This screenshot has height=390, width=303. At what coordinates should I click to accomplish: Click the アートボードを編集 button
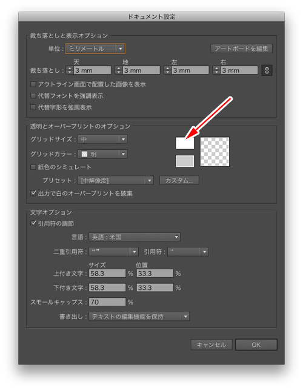[241, 49]
